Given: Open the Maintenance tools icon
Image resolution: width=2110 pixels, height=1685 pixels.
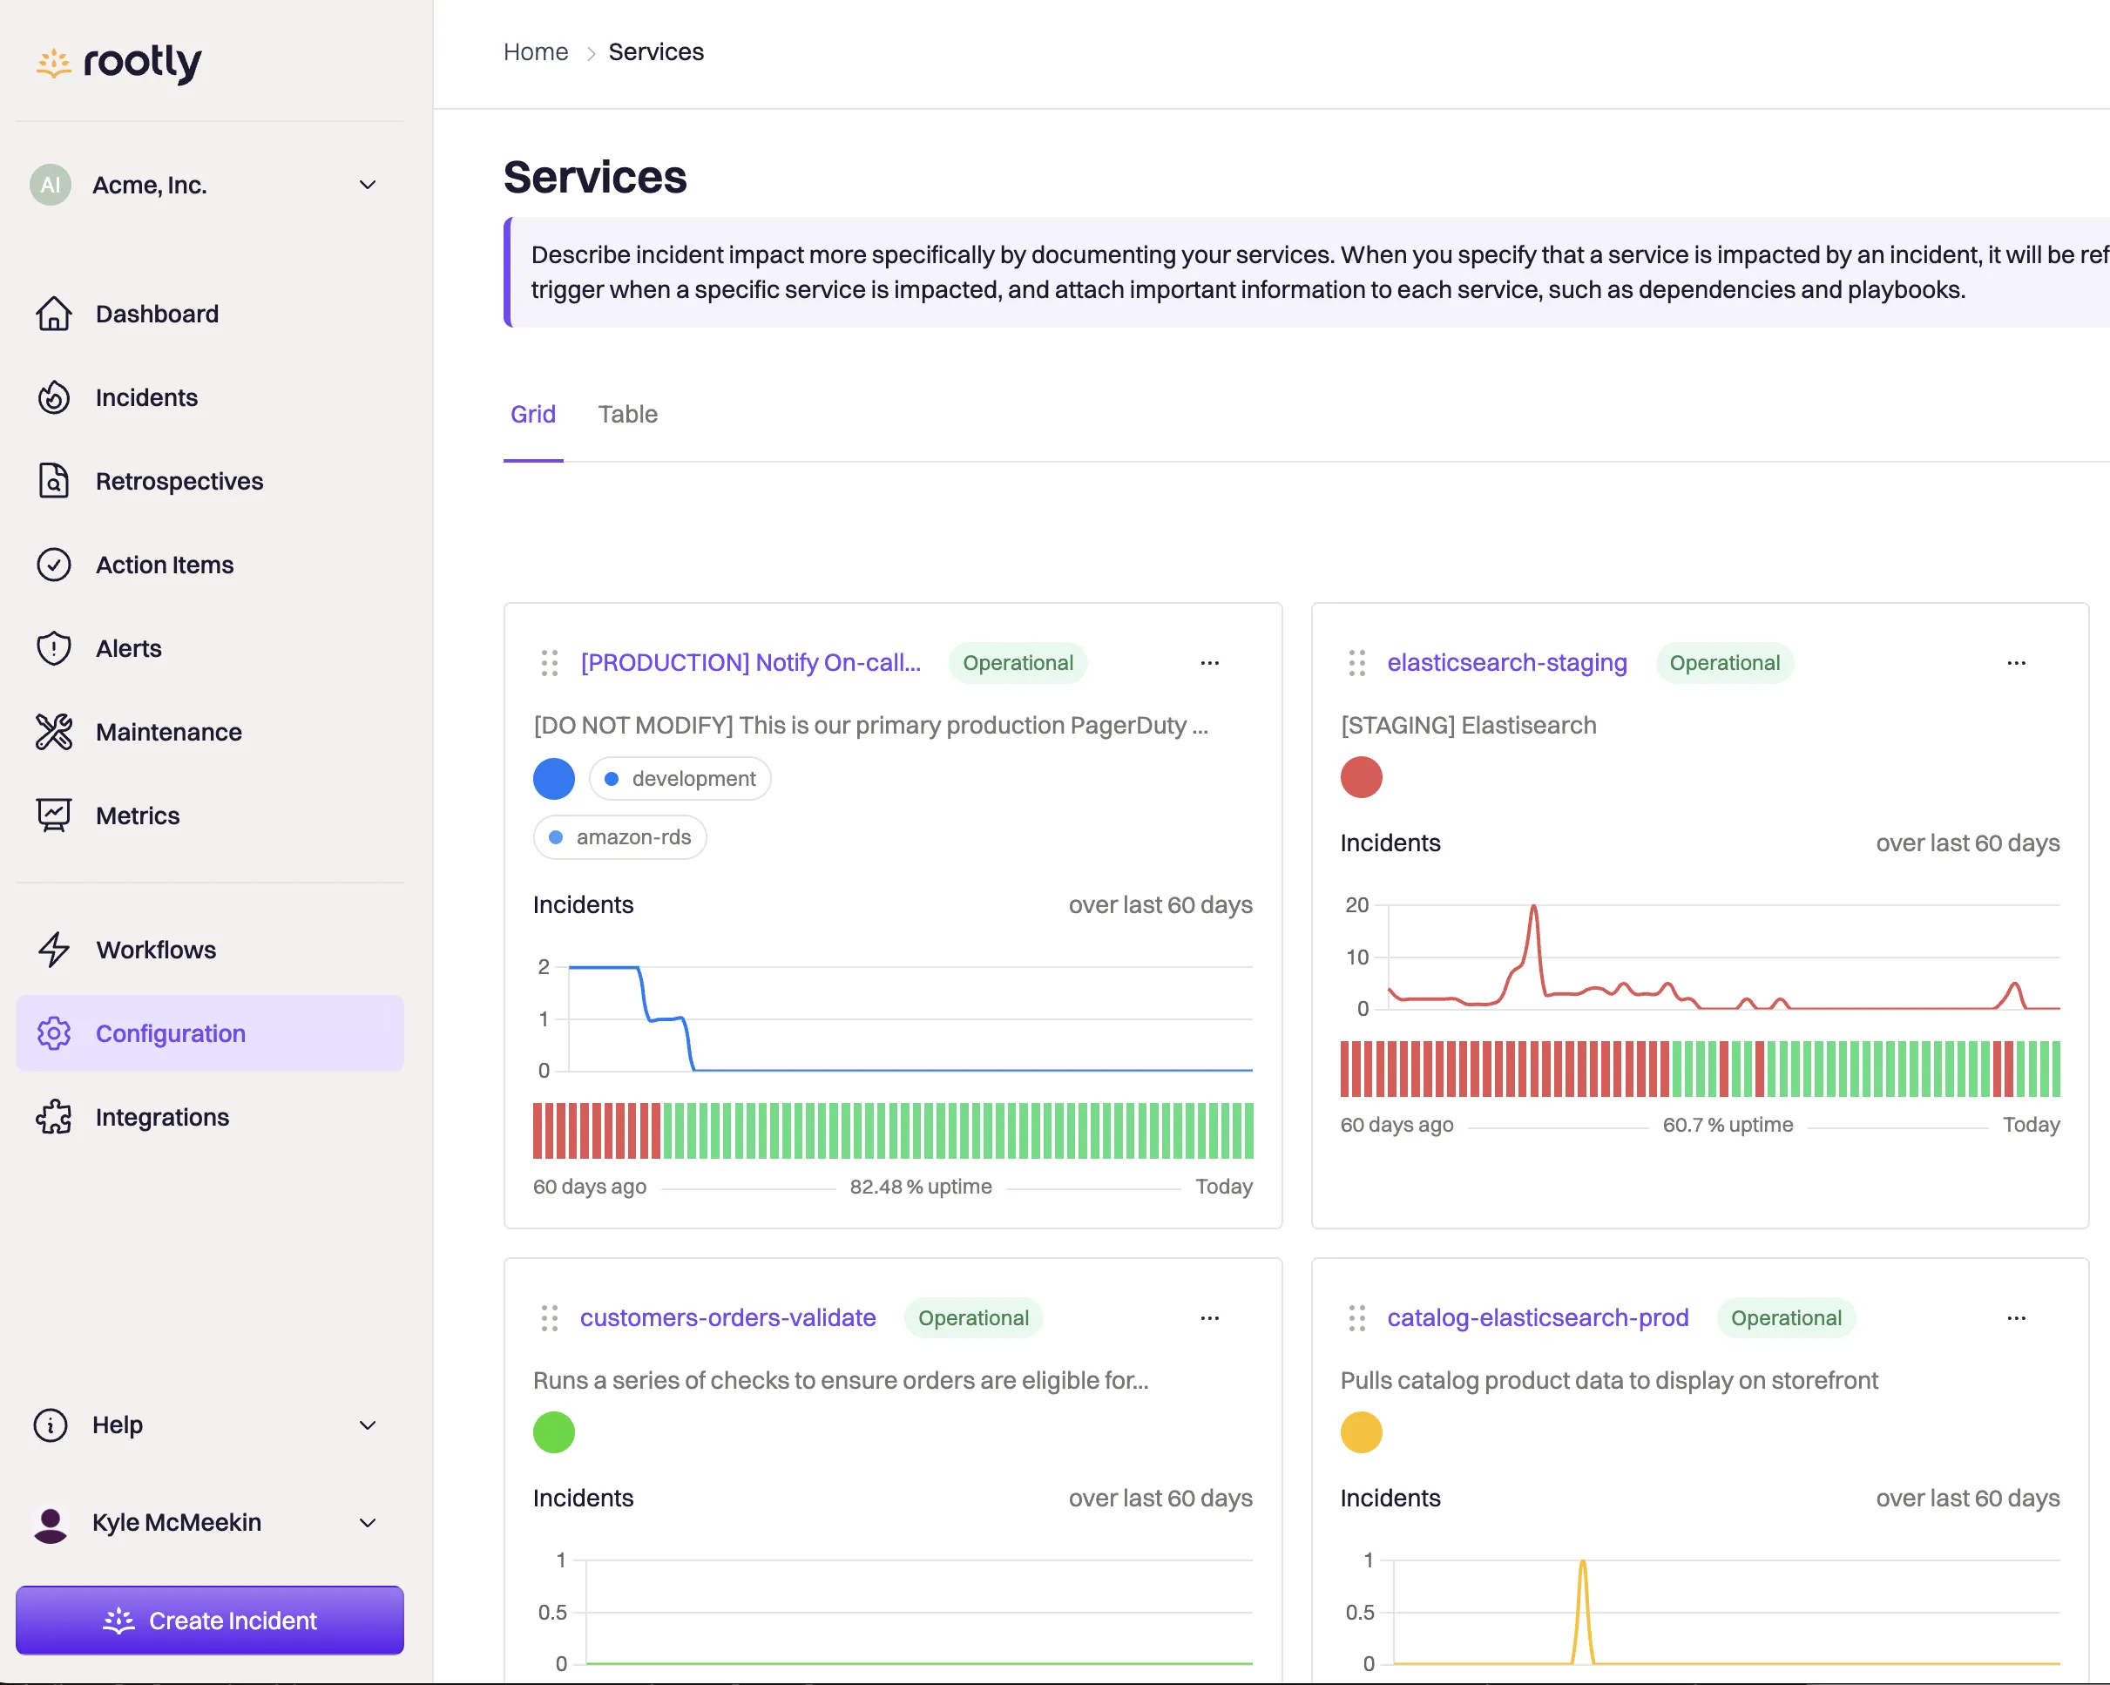Looking at the screenshot, I should click(x=54, y=732).
